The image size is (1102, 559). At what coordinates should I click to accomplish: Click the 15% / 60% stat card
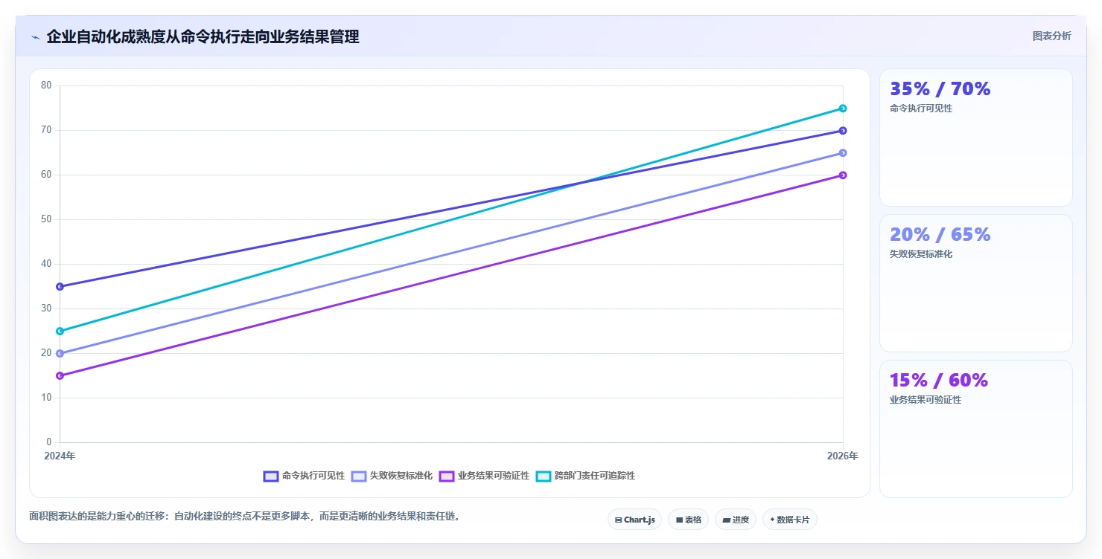point(975,429)
